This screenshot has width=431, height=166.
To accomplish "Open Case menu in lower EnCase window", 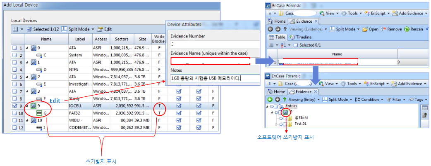I will coord(295,84).
